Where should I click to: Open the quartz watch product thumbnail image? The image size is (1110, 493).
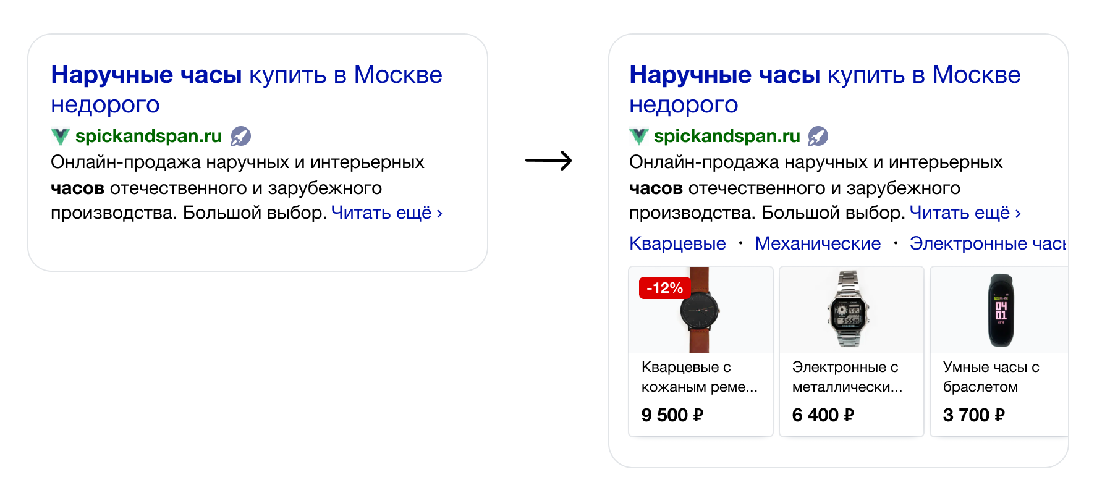[x=700, y=310]
